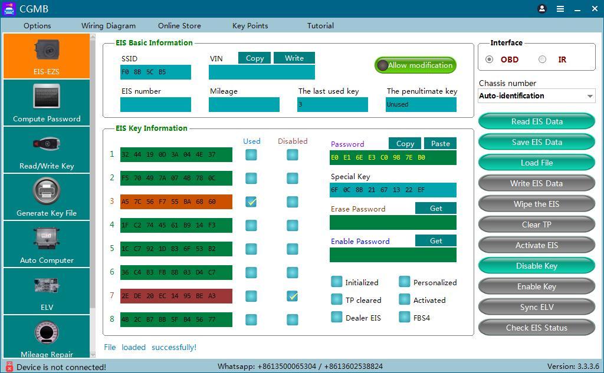Viewport: 604px width, 373px height.
Task: Check the Used box for key 1
Action: tap(251, 155)
